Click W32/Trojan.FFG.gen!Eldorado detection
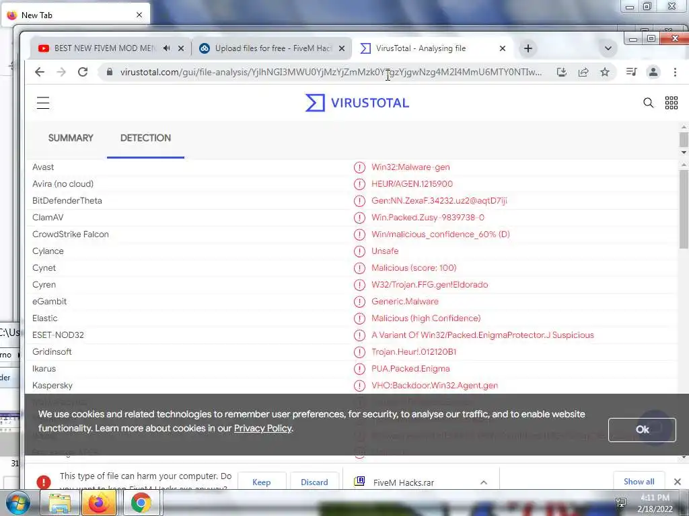Screen dimensions: 689x516 [429, 285]
